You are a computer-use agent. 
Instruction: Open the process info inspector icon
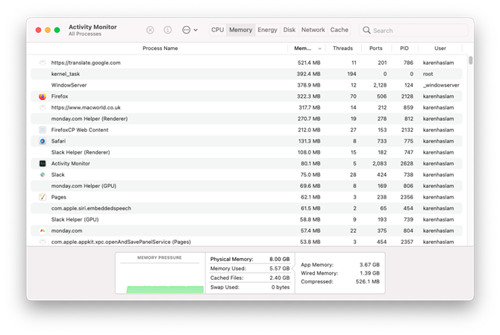pos(168,30)
